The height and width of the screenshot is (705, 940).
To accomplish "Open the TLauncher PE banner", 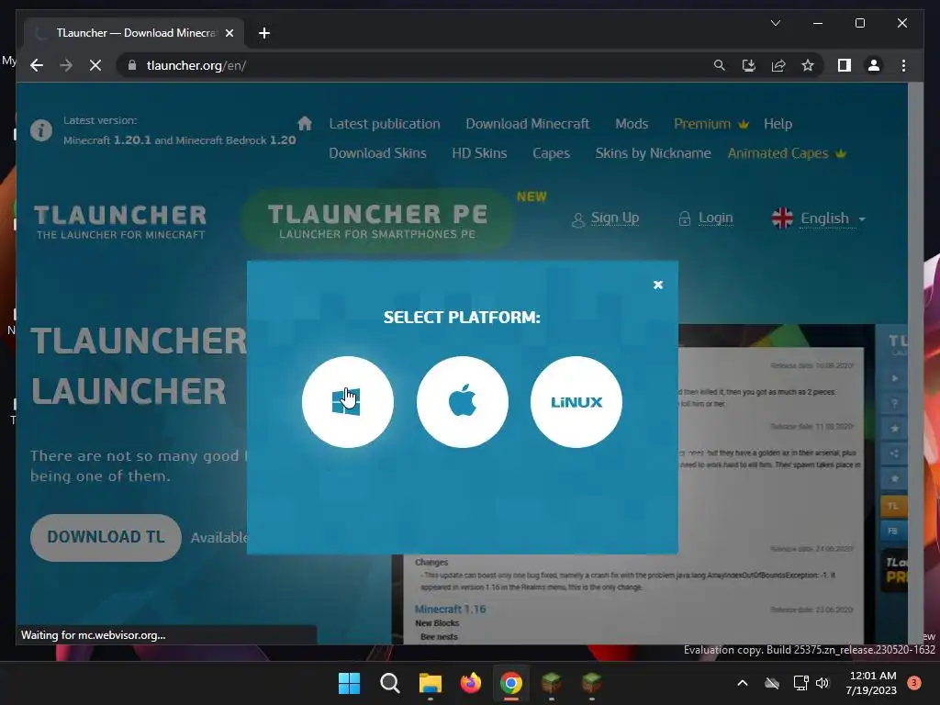I will pos(377,220).
